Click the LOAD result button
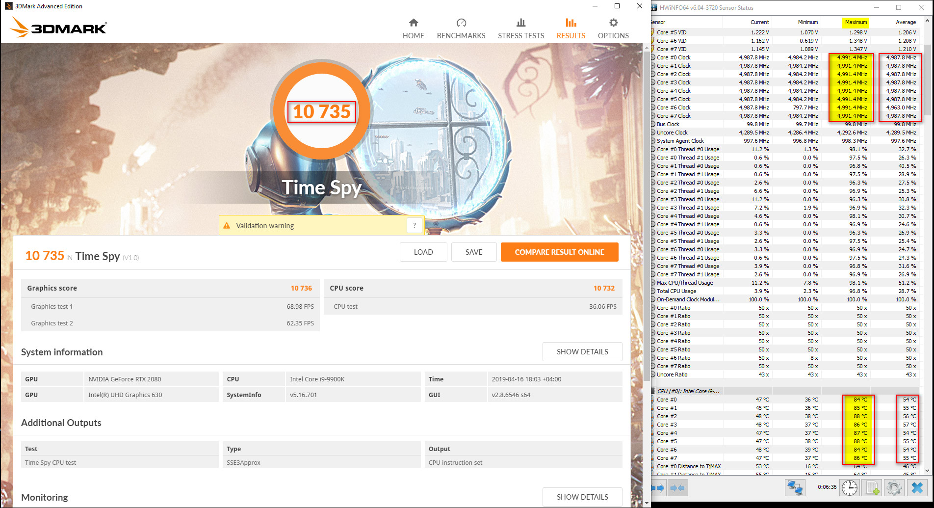934x508 pixels. [x=423, y=252]
